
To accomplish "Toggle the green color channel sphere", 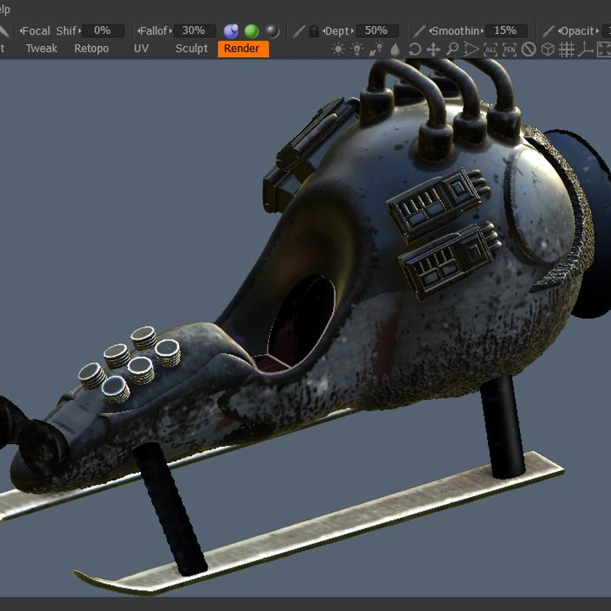I will coord(252,31).
